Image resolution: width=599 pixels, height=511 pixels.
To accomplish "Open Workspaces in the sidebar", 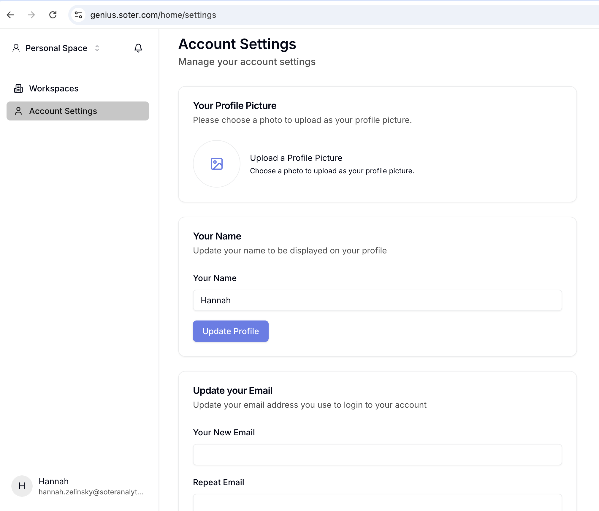I will [78, 88].
